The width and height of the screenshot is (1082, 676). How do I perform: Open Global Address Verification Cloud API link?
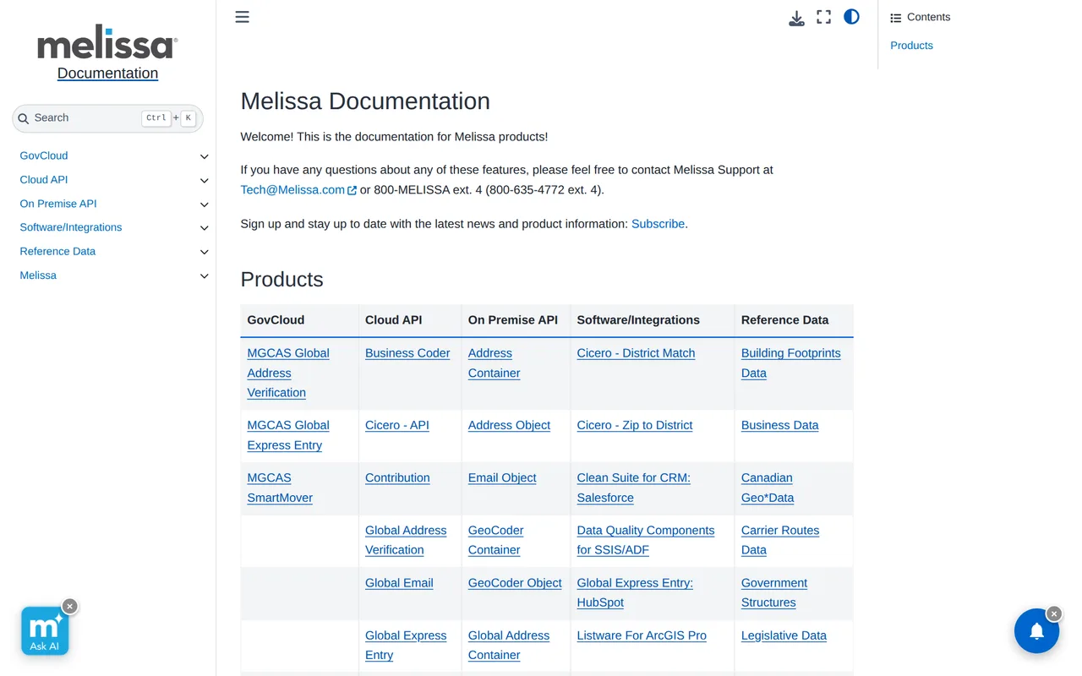(x=406, y=540)
